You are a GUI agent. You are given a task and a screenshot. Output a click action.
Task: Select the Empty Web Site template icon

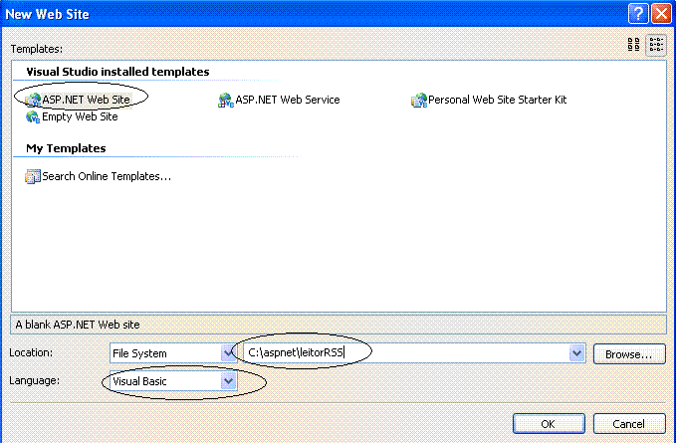[33, 116]
